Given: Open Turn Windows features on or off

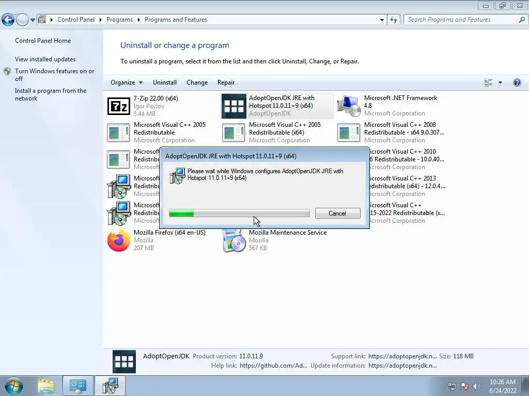Looking at the screenshot, I should point(55,75).
